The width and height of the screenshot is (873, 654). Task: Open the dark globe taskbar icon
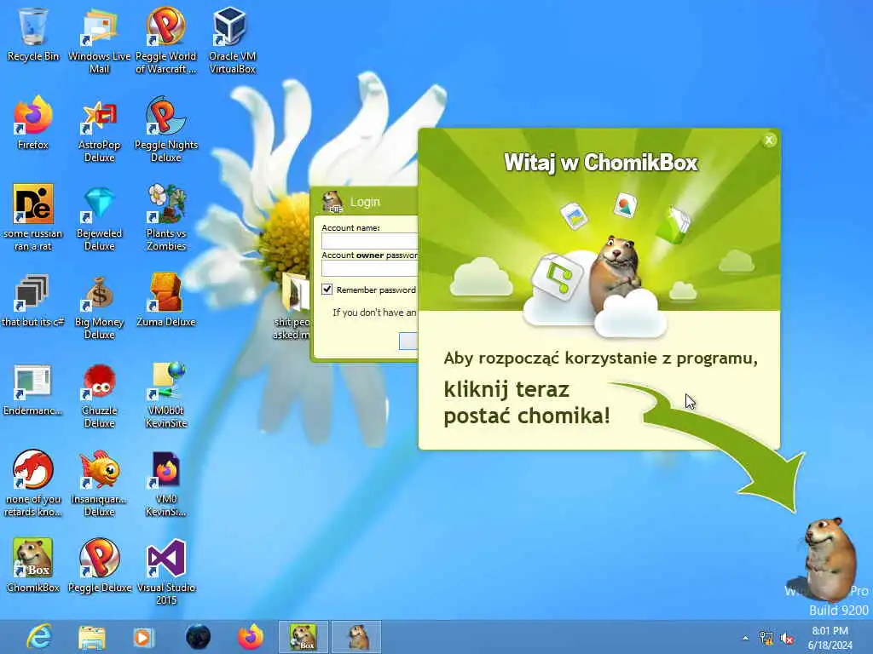[x=198, y=637]
